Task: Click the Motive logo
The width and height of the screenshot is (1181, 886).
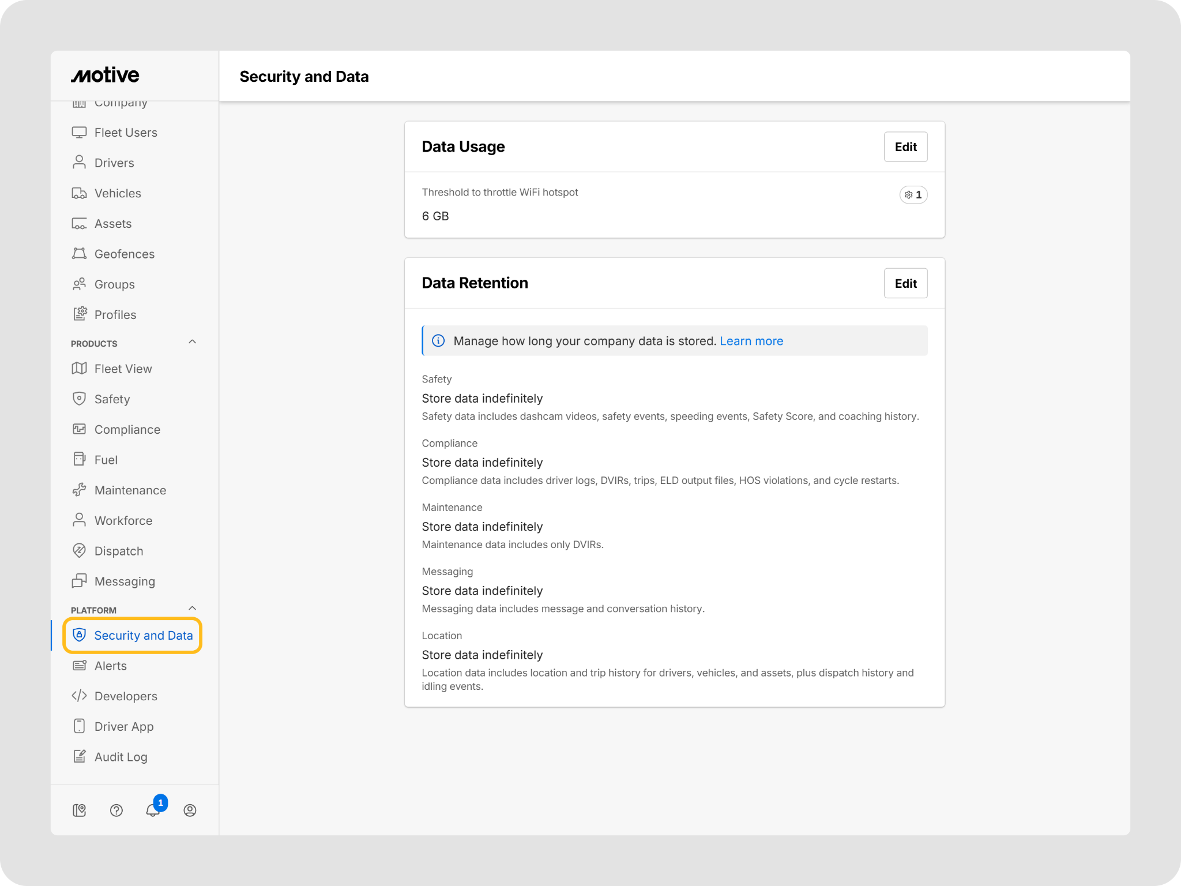Action: click(x=105, y=76)
